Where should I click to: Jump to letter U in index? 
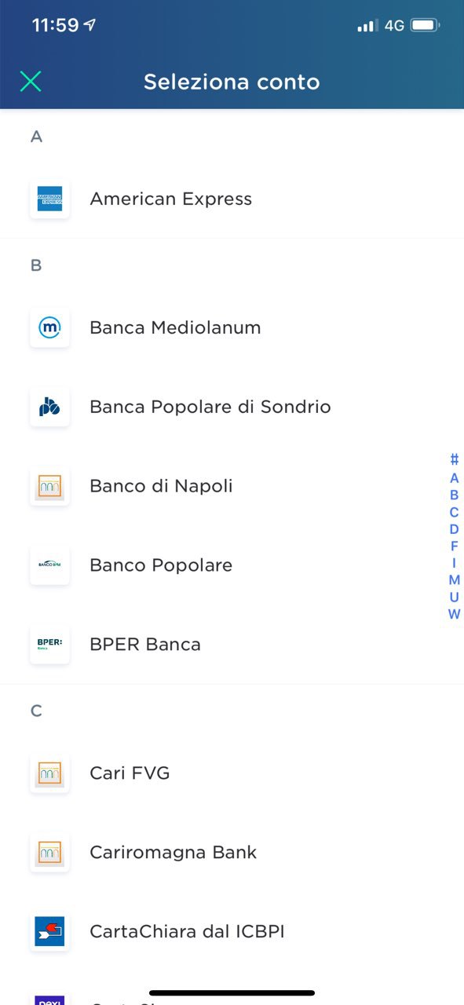pyautogui.click(x=454, y=598)
